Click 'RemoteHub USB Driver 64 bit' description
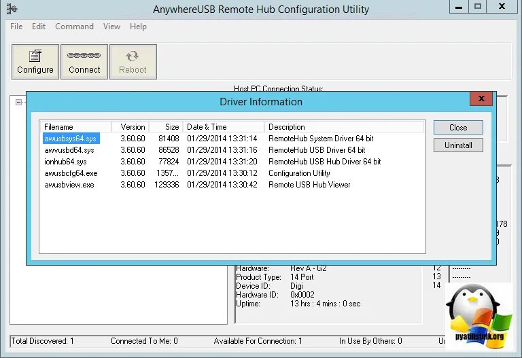This screenshot has width=522, height=358. click(x=317, y=150)
